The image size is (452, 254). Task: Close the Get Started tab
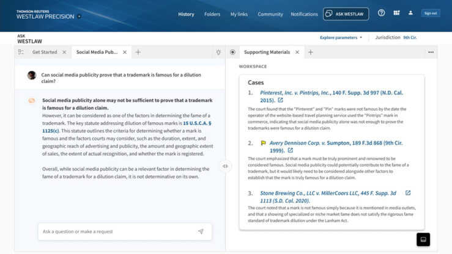64,52
